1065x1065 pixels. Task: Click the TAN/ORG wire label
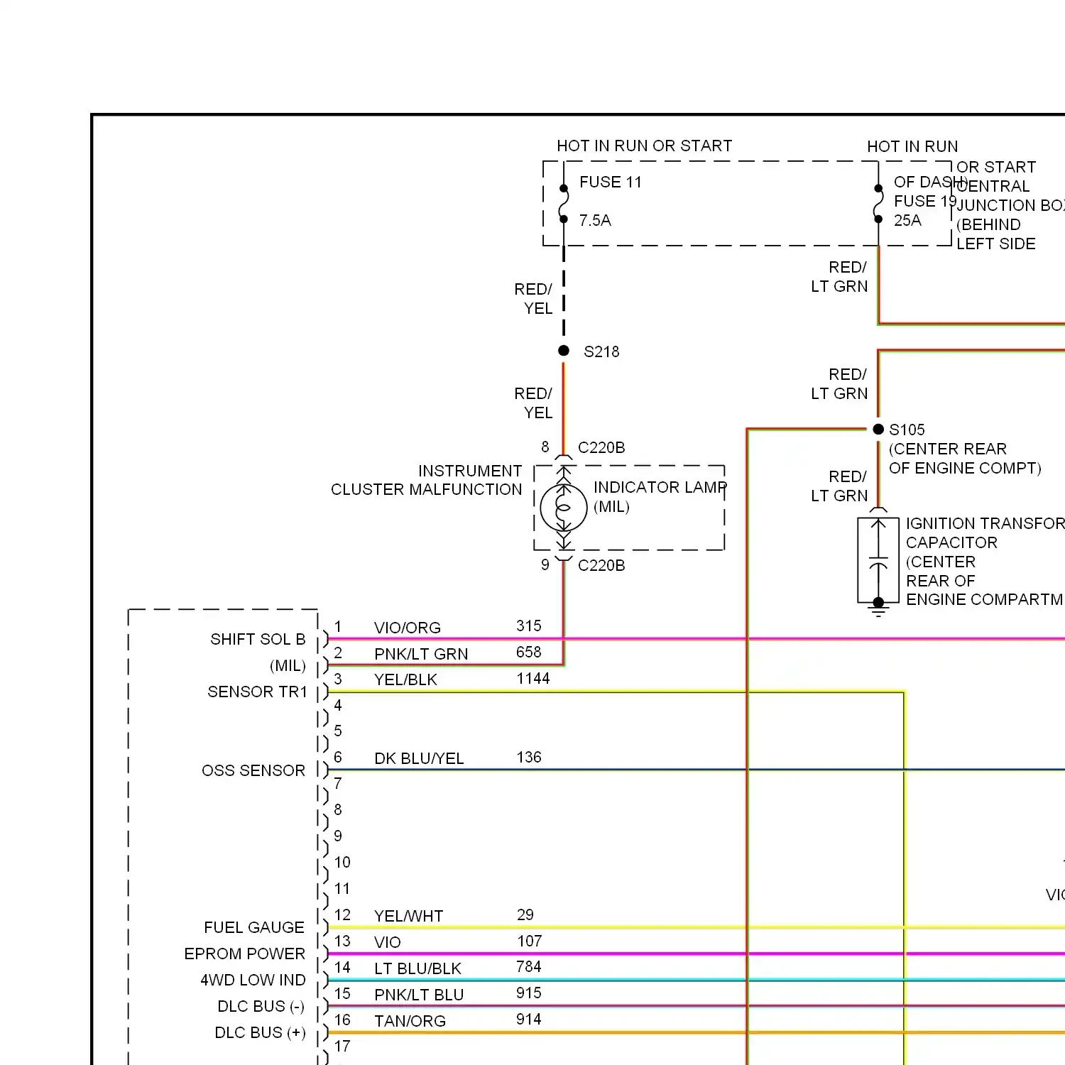point(410,1022)
